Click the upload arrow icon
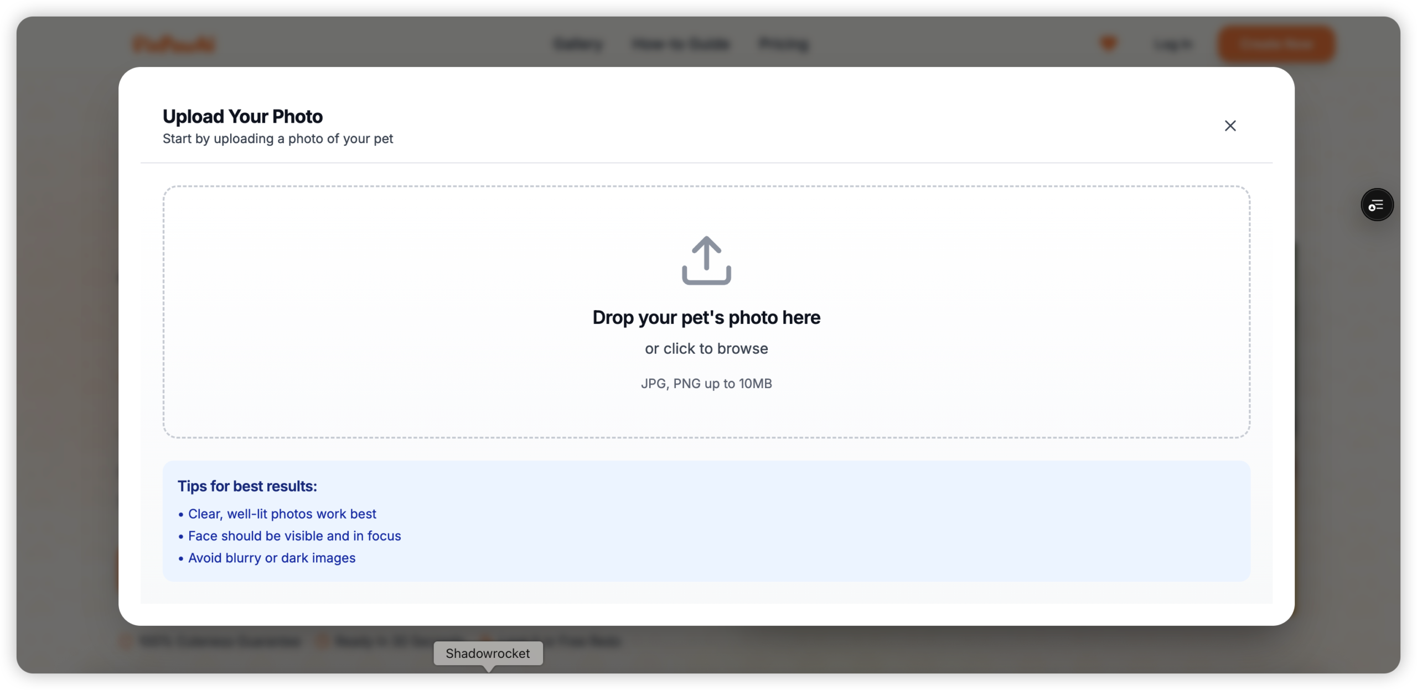This screenshot has height=690, width=1417. pyautogui.click(x=706, y=260)
